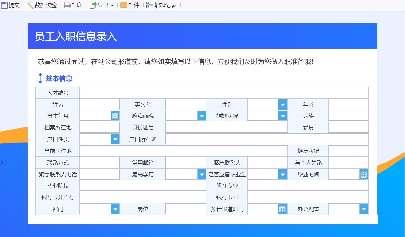Viewport: 405px width, 237px height.
Task: Focus the 与本人关系 input field
Action: point(348,163)
